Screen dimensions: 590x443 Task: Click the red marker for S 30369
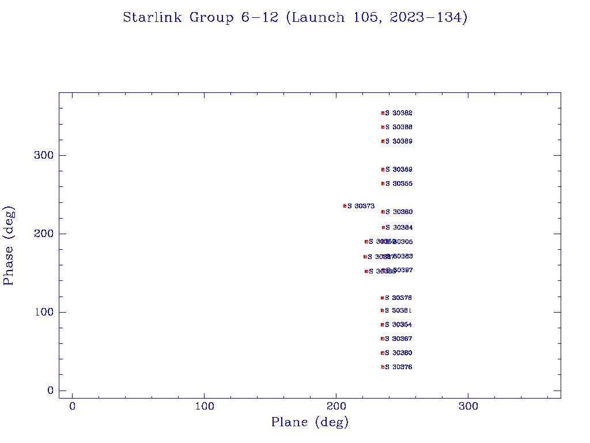tap(383, 170)
